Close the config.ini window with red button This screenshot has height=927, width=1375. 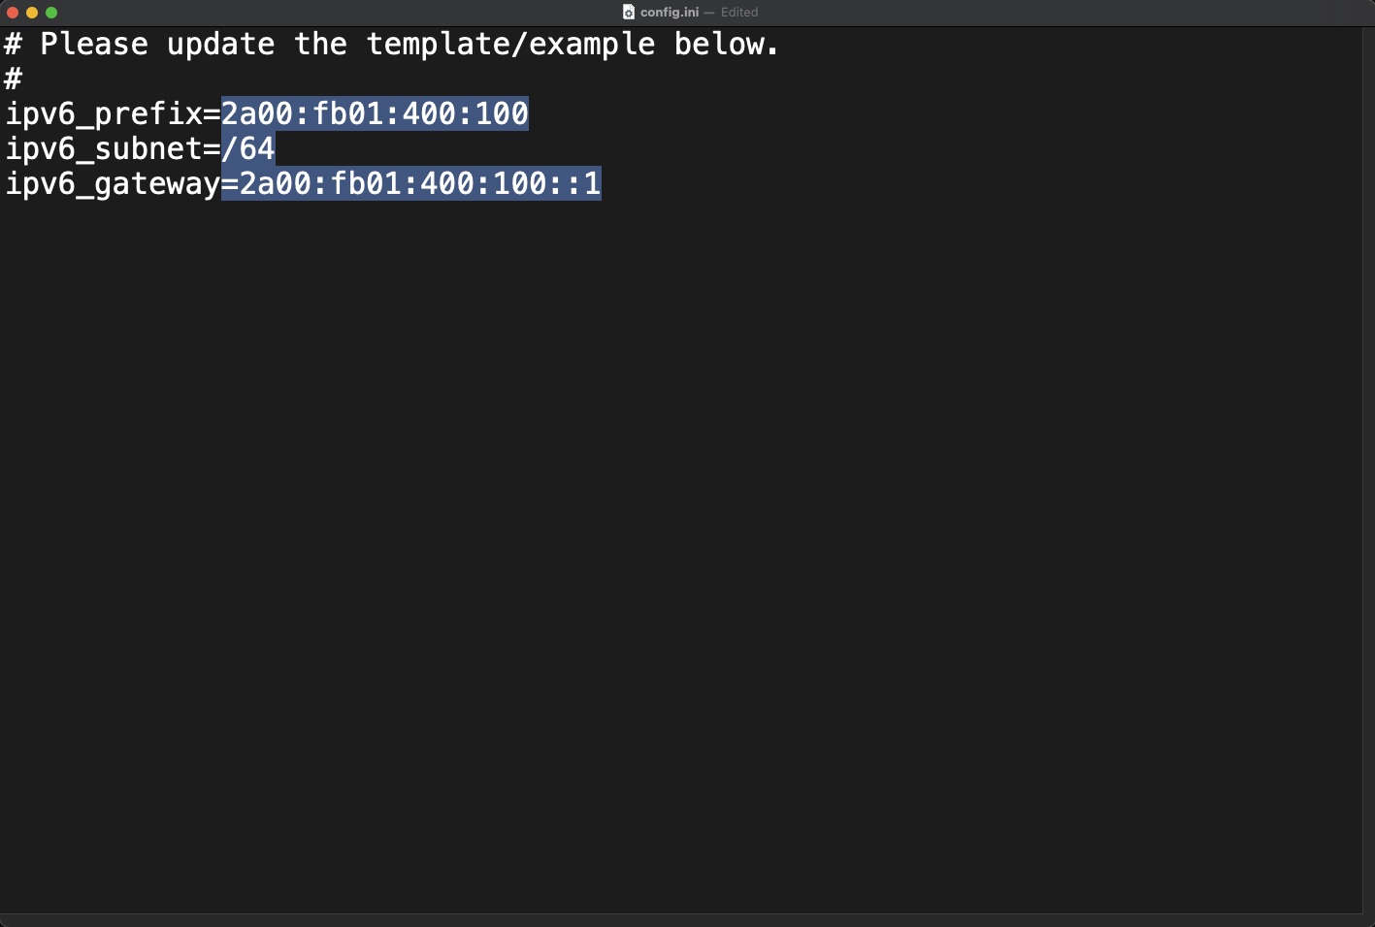click(13, 13)
